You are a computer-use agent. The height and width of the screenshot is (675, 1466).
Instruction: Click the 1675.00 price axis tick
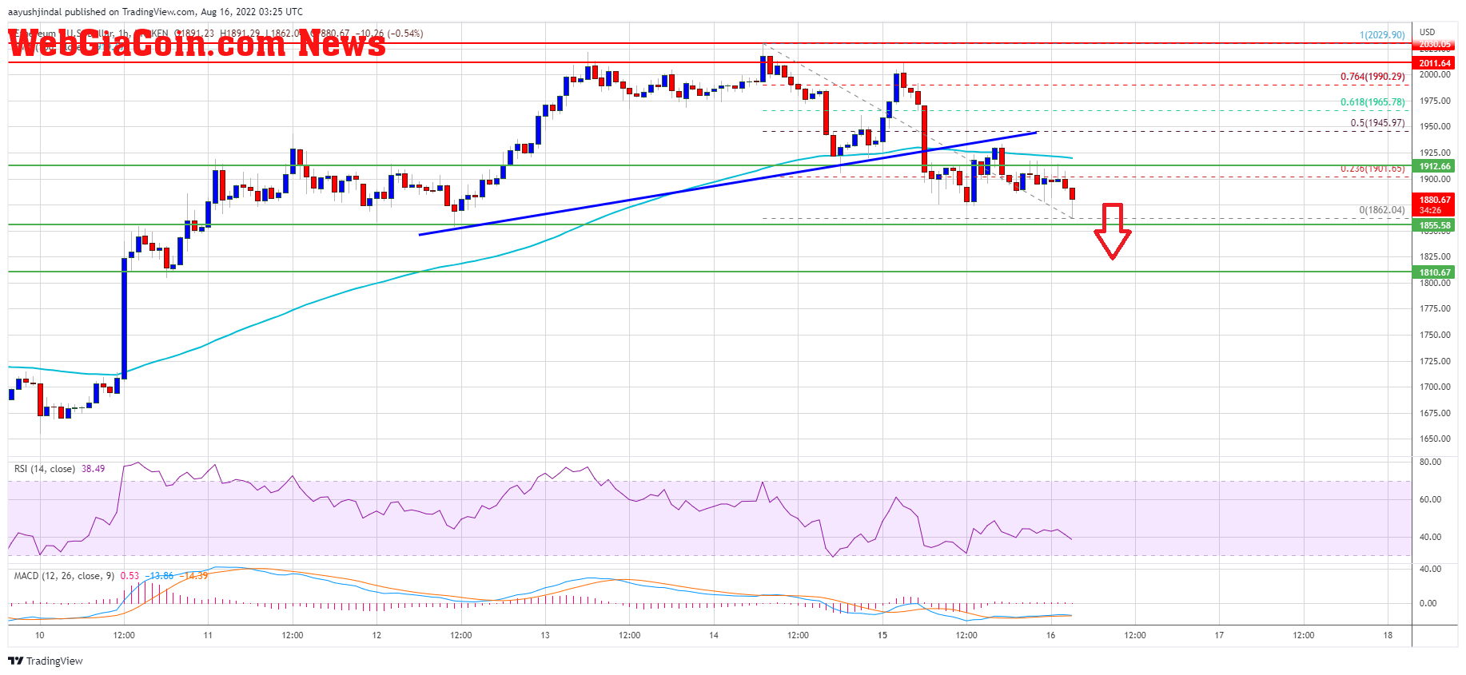1435,413
